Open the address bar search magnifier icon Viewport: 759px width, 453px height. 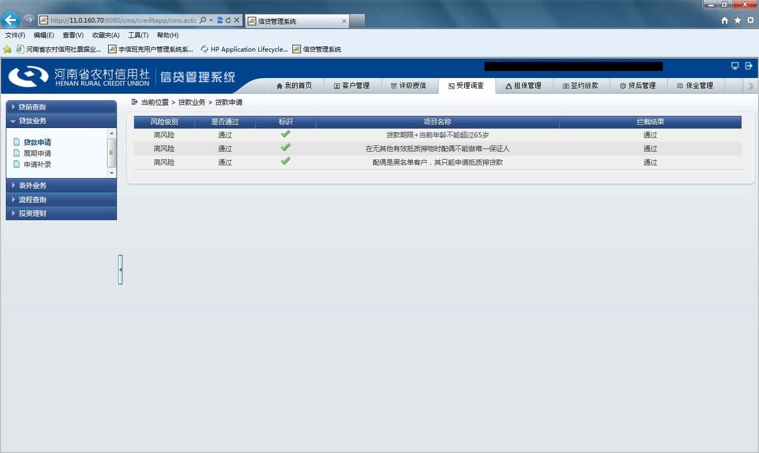pos(203,20)
